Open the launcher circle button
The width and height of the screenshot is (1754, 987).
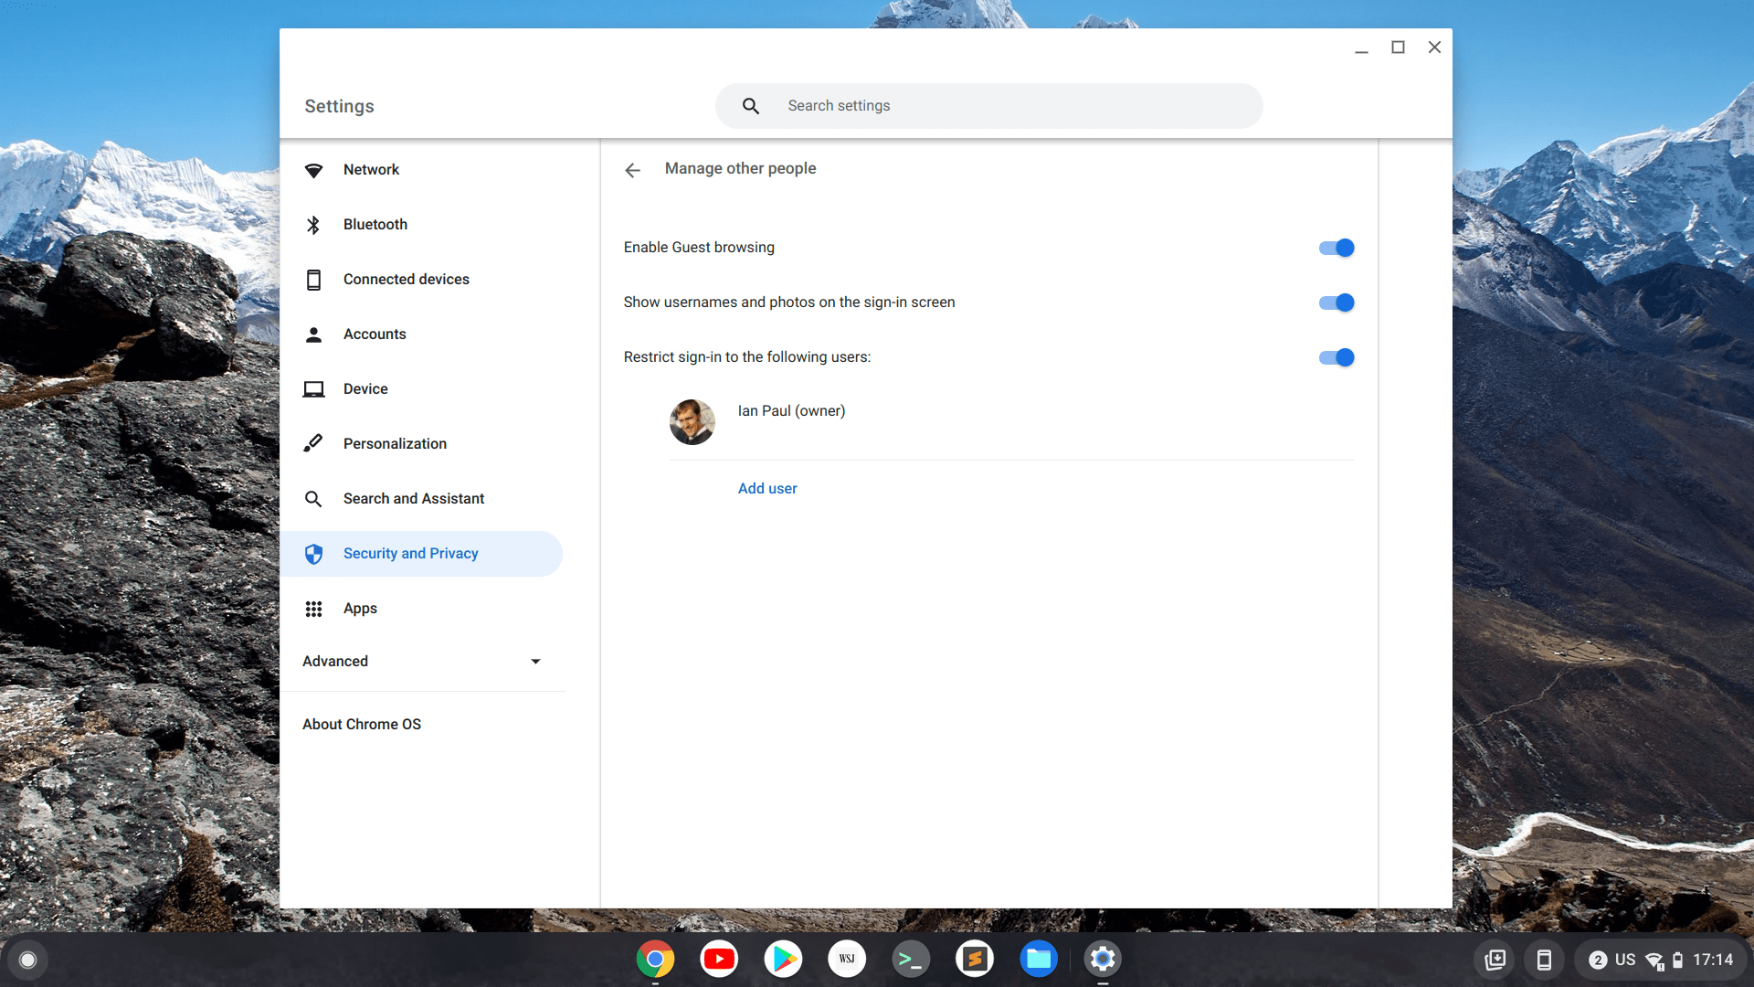(x=27, y=960)
